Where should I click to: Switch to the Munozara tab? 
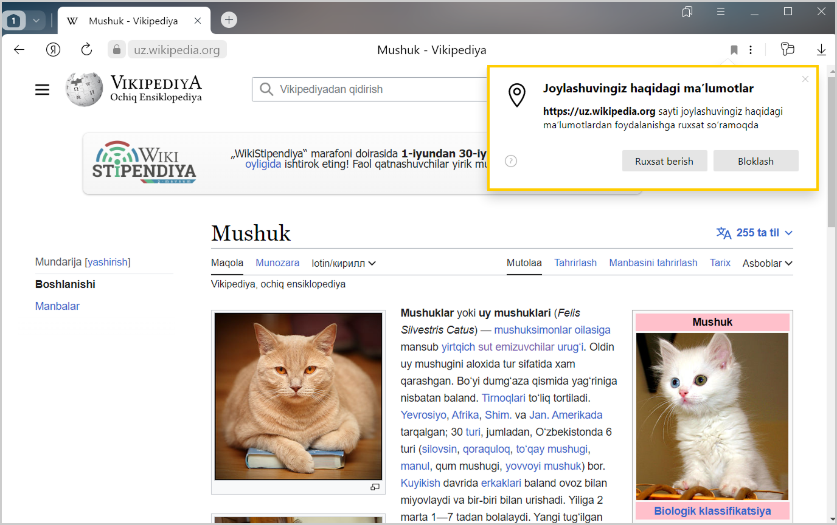[x=277, y=263]
